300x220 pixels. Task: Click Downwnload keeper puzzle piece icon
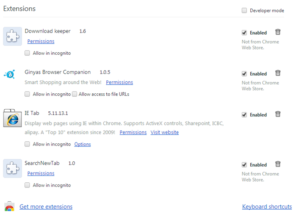click(12, 36)
